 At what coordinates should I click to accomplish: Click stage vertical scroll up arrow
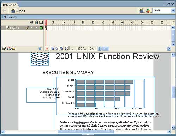coord(173,55)
